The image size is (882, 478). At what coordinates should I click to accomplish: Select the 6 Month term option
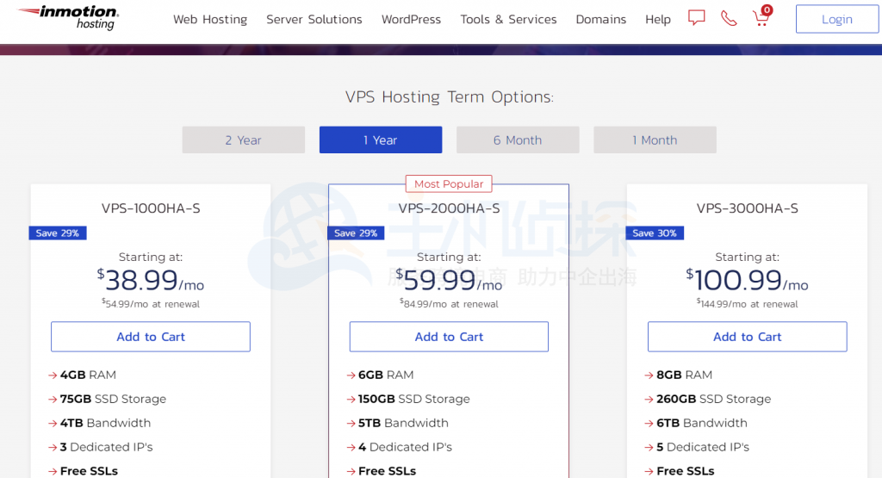(518, 140)
